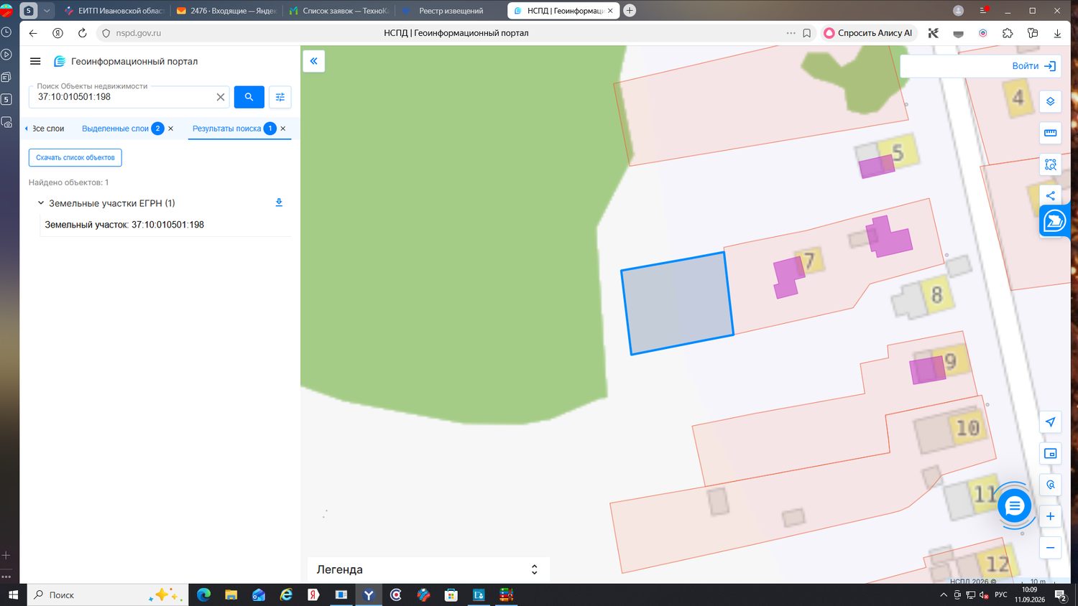This screenshot has width=1078, height=606.
Task: Locate my position on the map
Action: tap(1050, 421)
